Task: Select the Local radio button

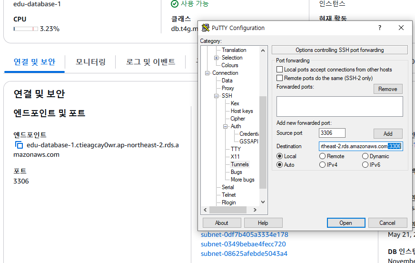Action: coord(279,156)
